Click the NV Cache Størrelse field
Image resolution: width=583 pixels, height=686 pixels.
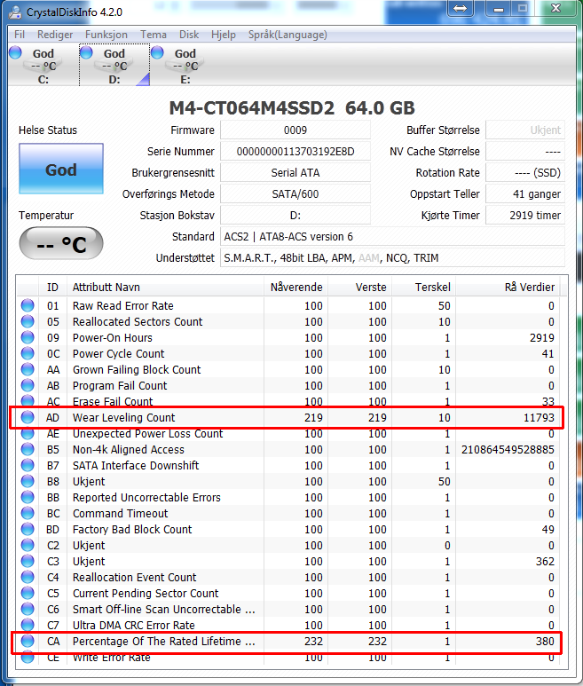click(x=525, y=152)
